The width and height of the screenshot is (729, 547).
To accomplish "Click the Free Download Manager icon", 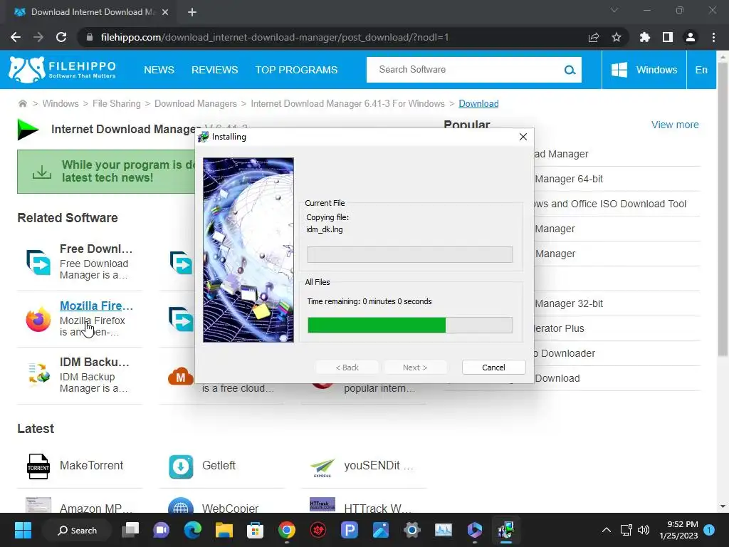I will (x=38, y=262).
